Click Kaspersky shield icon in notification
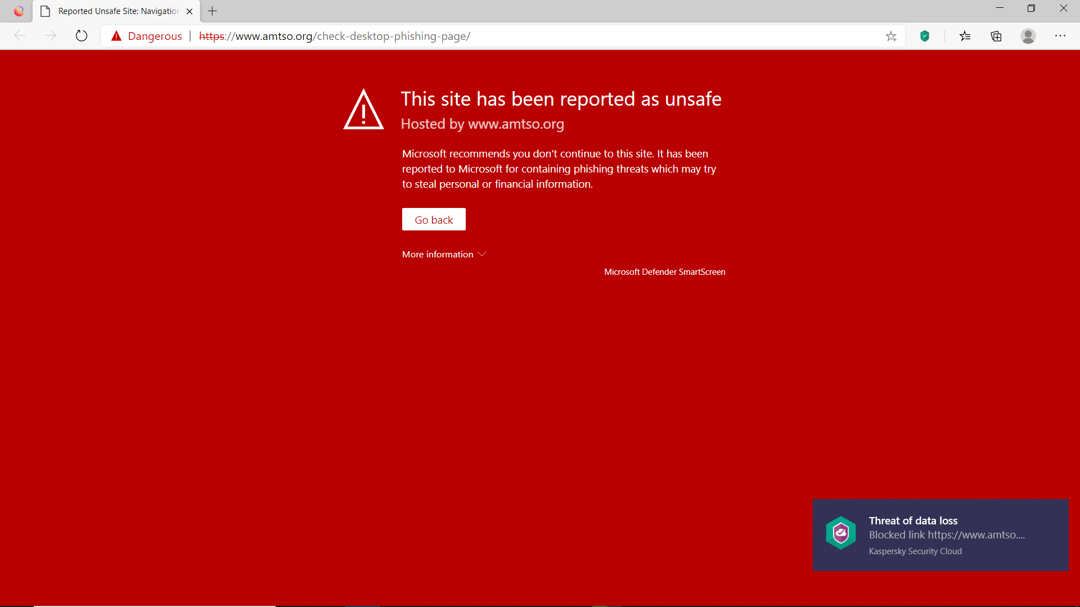Viewport: 1080px width, 607px height. click(841, 532)
